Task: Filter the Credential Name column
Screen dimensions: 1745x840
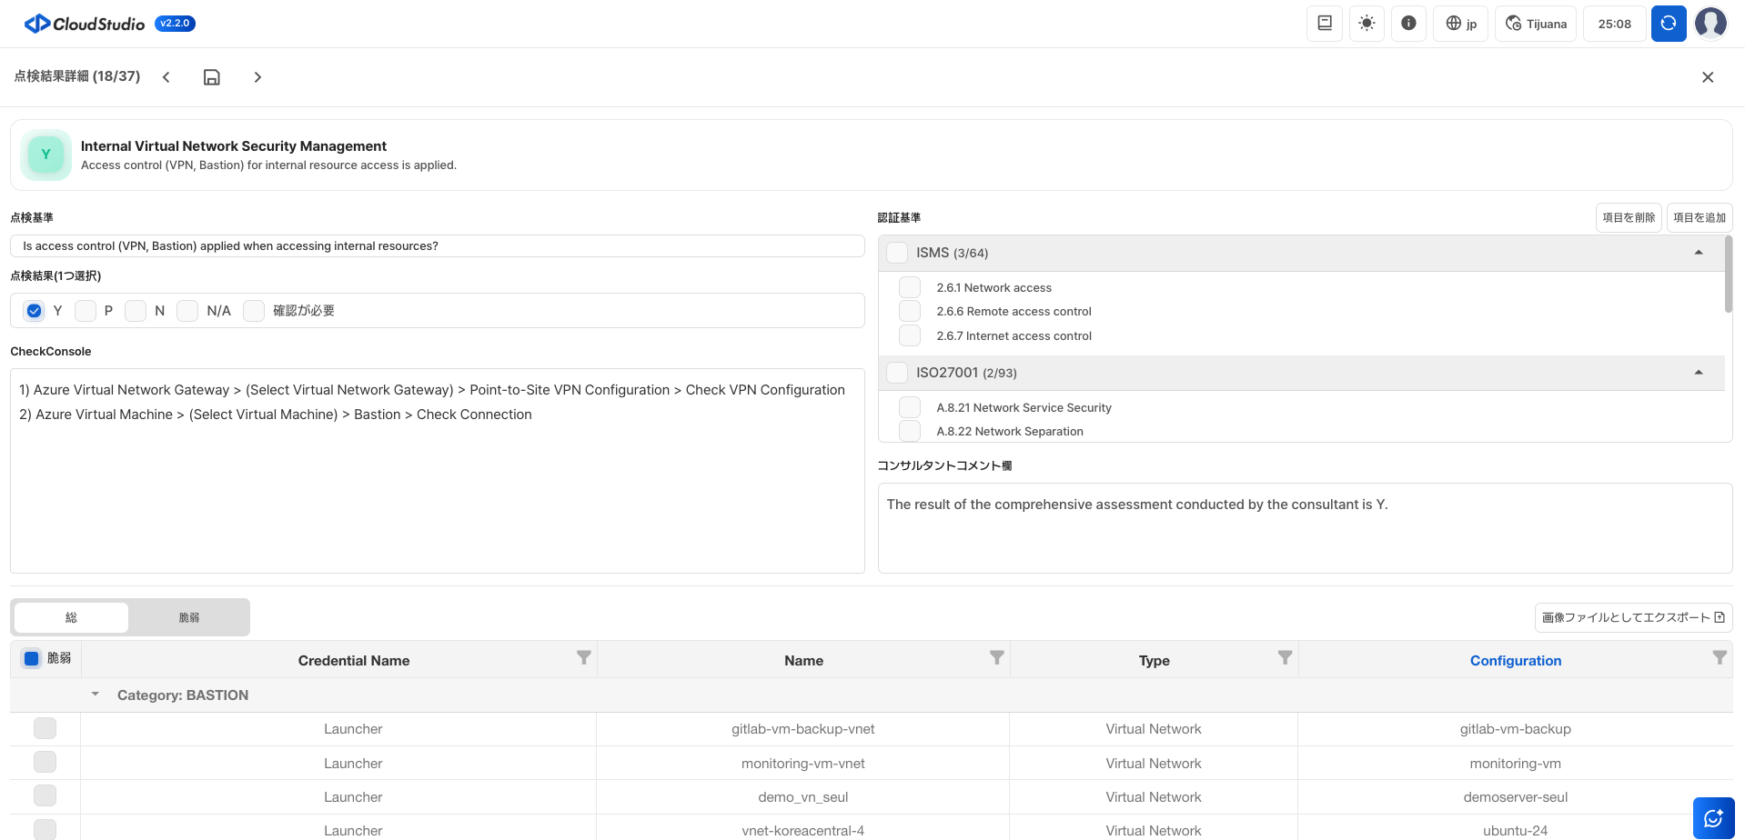Action: point(584,657)
